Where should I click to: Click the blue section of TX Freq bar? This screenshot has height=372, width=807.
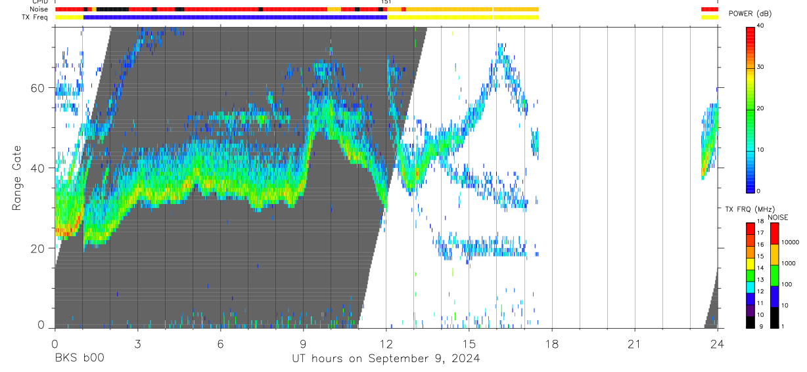(235, 17)
